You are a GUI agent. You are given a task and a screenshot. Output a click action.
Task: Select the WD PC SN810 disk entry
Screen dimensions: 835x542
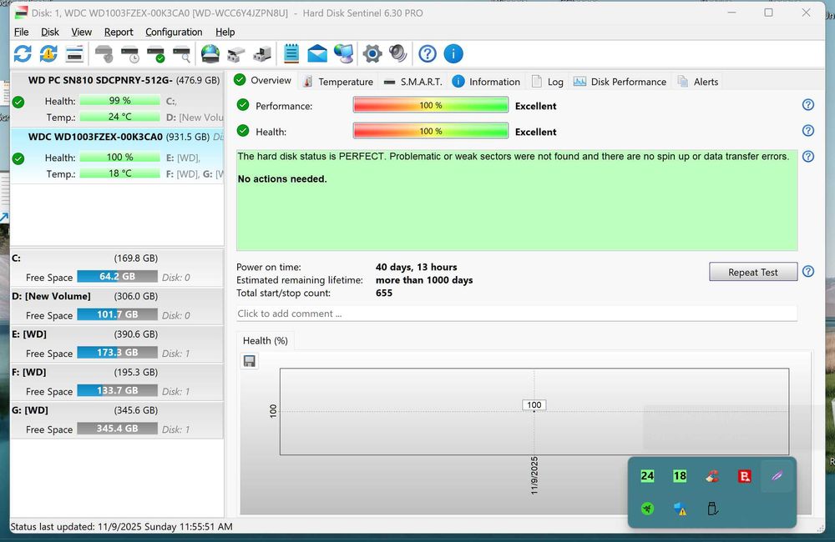pyautogui.click(x=117, y=99)
